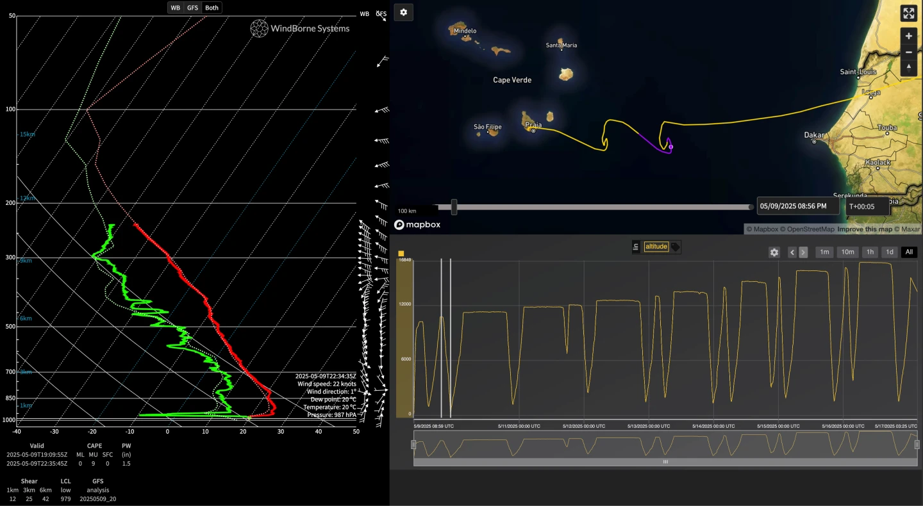Viewport: 923px width, 506px height.
Task: Zoom in on the map
Action: (909, 37)
